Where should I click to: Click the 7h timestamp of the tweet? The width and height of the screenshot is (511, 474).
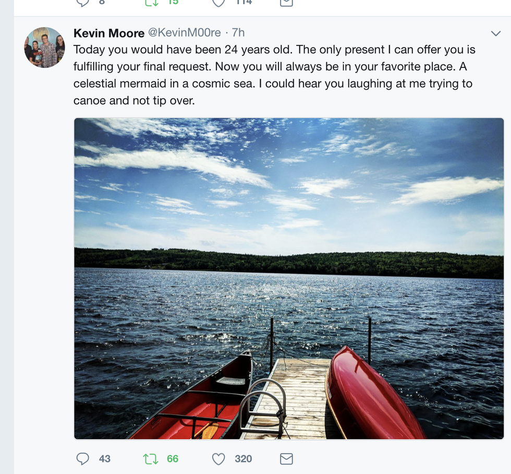click(x=238, y=33)
